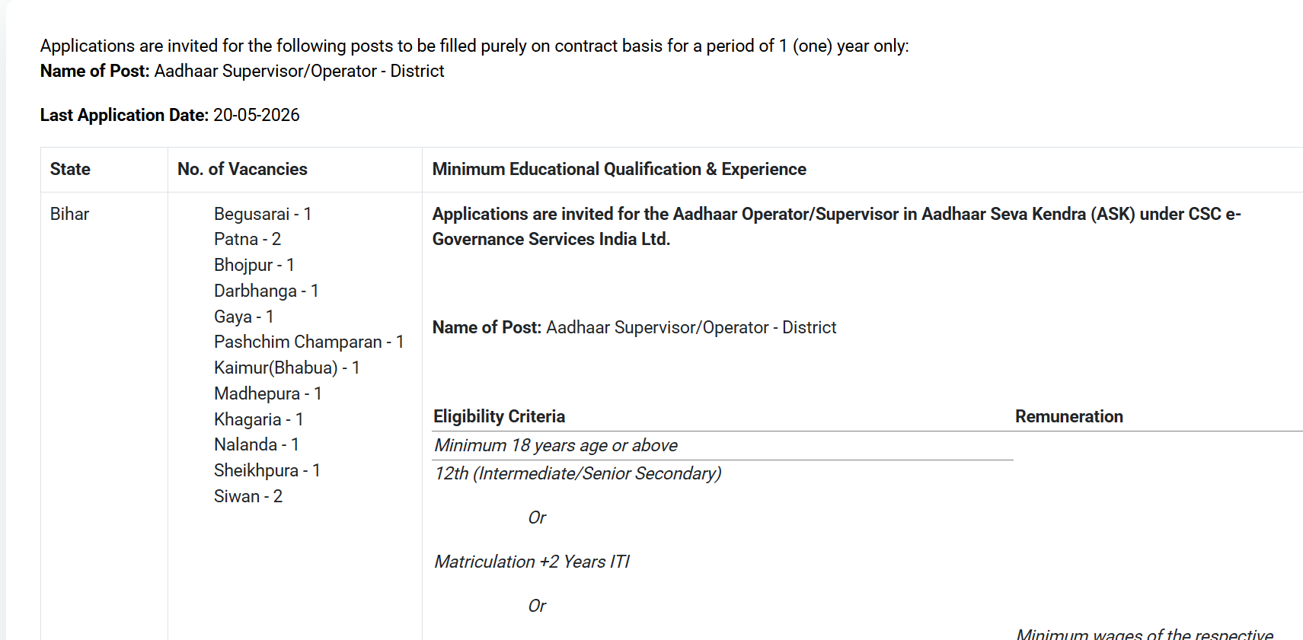Click the Eligibility Criteria heading
The width and height of the screenshot is (1303, 640).
pos(500,416)
